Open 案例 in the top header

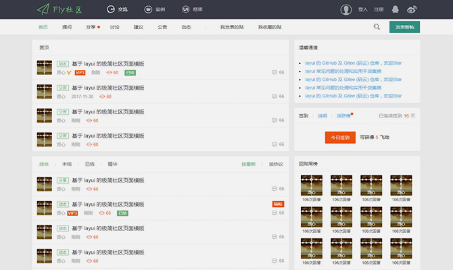coord(155,9)
